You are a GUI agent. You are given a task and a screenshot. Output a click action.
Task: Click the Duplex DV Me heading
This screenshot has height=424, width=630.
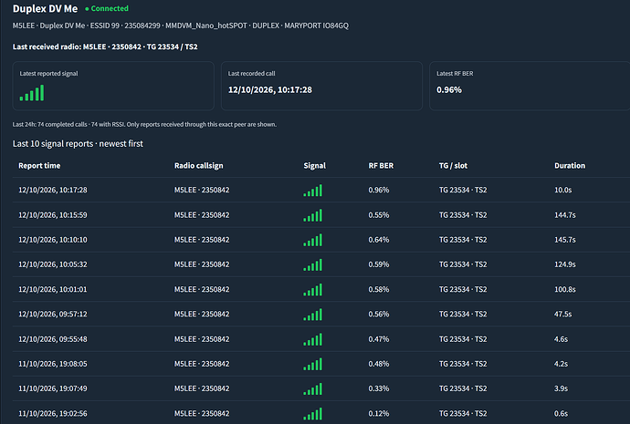45,8
